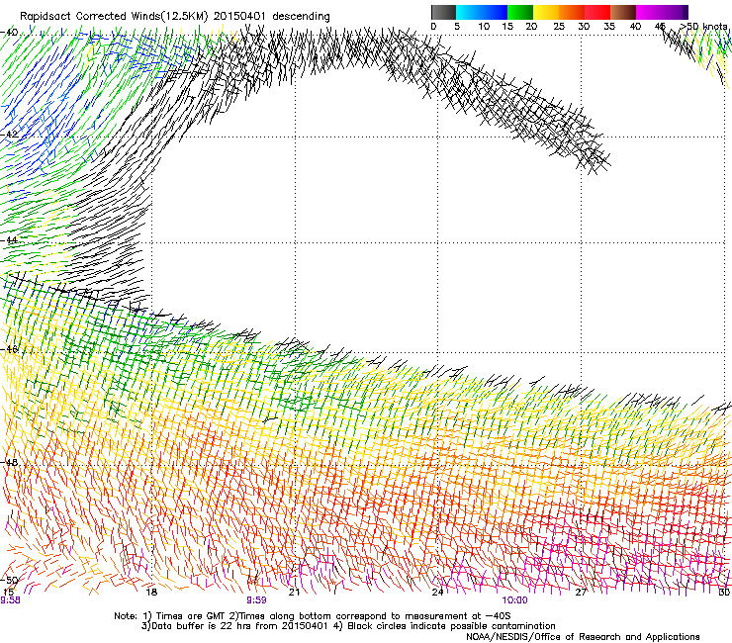Image resolution: width=732 pixels, height=643 pixels.
Task: Click the brown 35-40 knots color segment
Action: (x=623, y=12)
